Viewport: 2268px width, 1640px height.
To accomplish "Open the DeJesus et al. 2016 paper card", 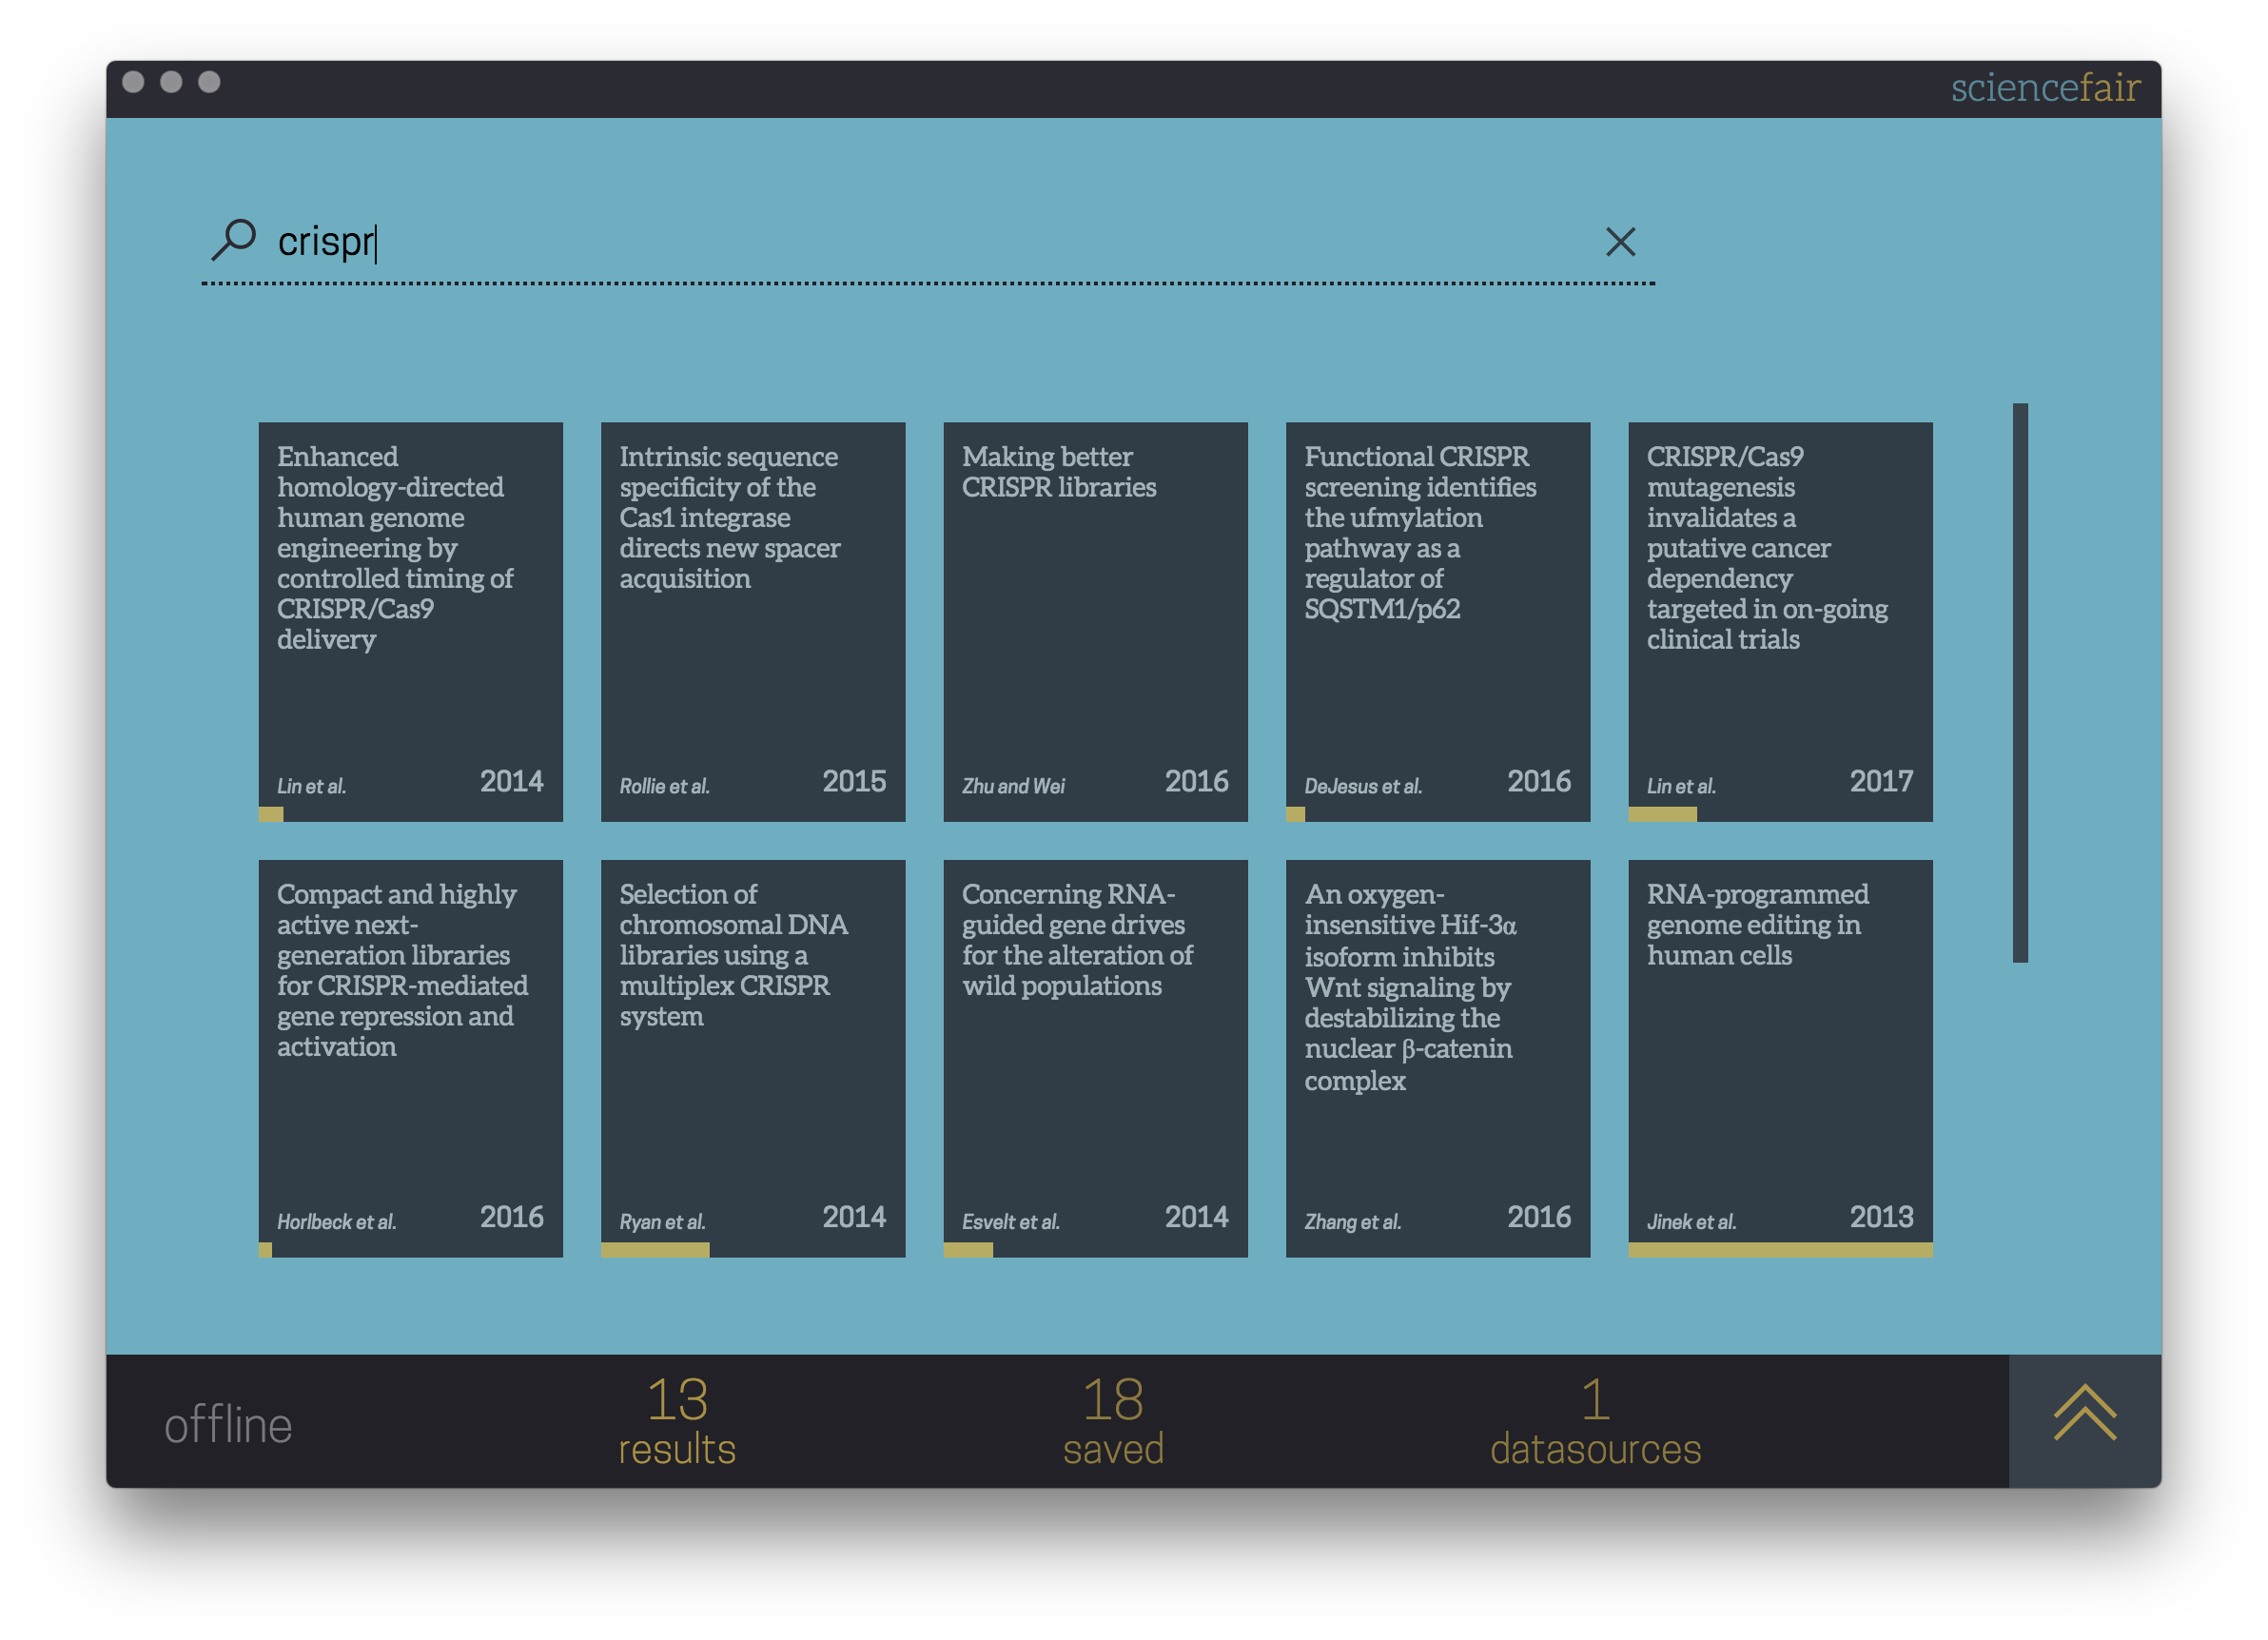I will (1437, 620).
